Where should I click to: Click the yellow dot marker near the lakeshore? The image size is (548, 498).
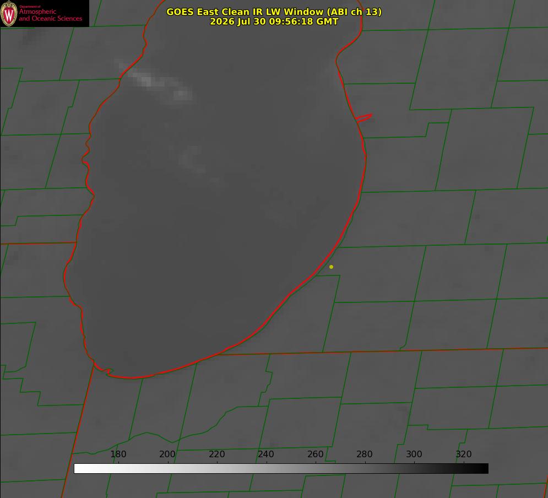(332, 267)
